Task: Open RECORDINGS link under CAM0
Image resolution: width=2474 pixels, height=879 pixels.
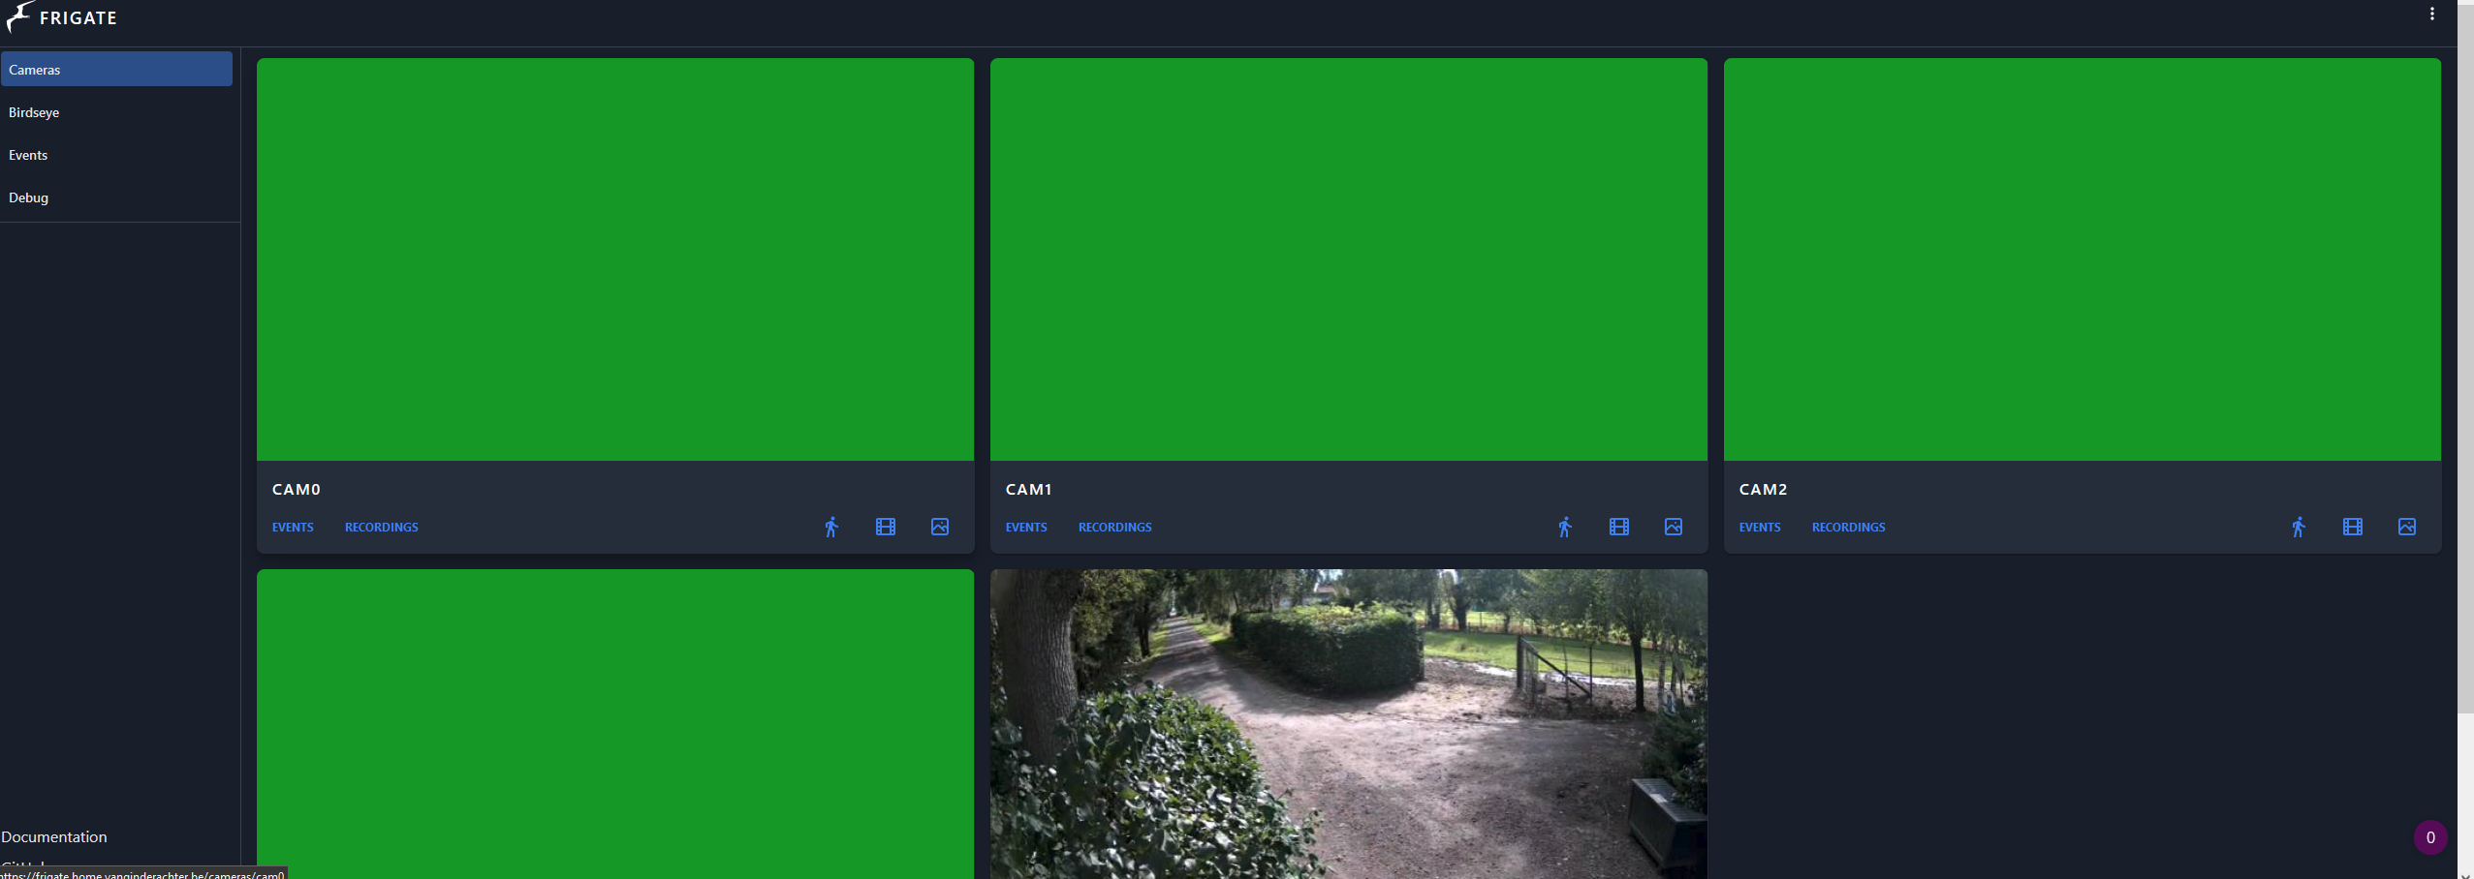Action: tap(382, 528)
